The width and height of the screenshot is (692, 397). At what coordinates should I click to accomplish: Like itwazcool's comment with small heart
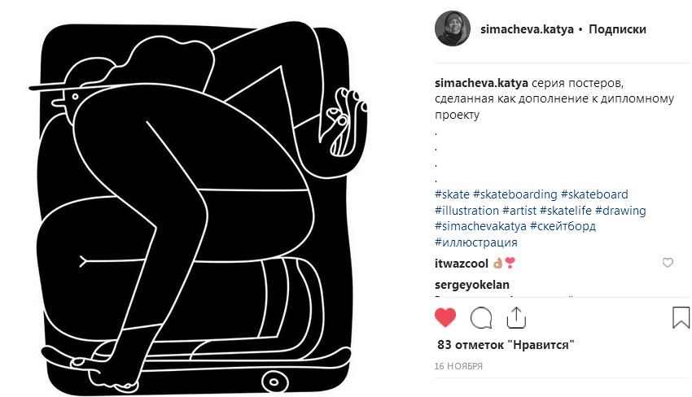point(668,263)
